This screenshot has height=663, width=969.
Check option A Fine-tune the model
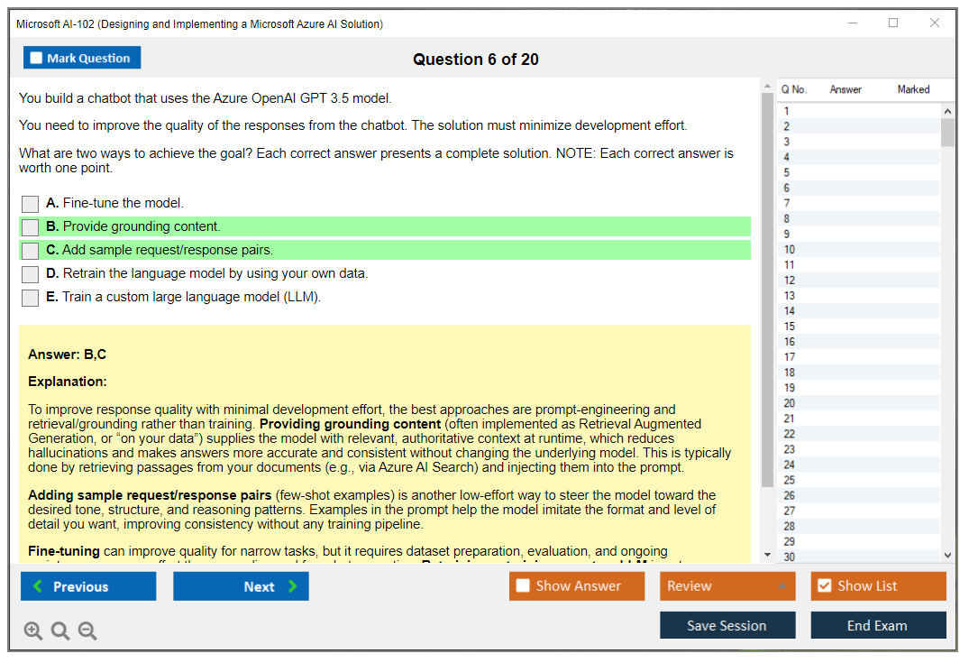(31, 204)
